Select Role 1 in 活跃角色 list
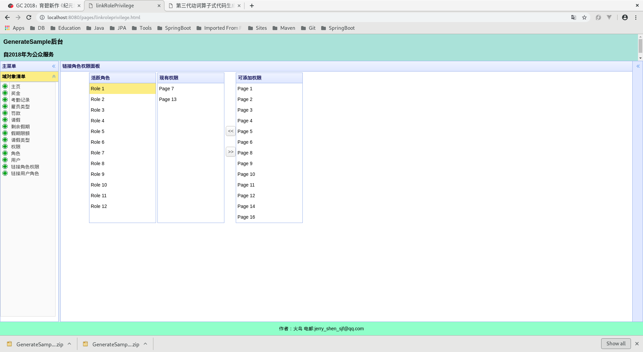The image size is (643, 352). pos(123,89)
